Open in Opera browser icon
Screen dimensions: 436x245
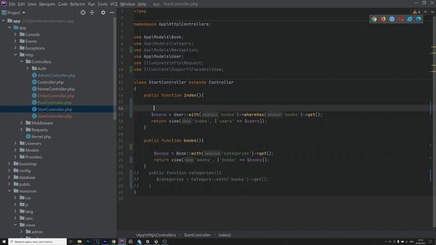point(401,19)
